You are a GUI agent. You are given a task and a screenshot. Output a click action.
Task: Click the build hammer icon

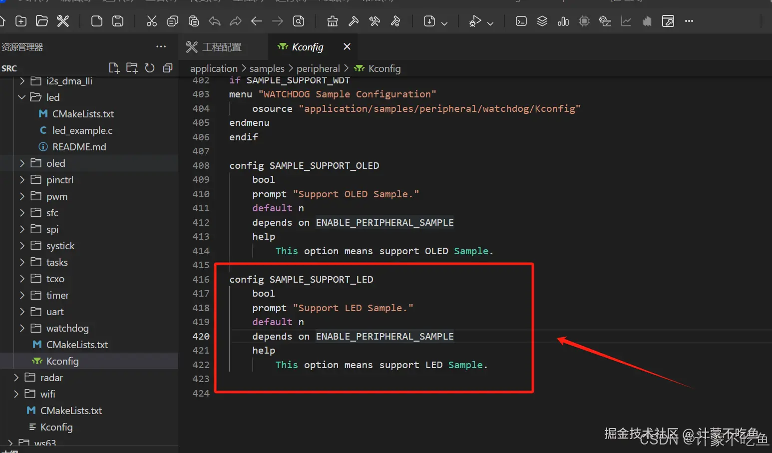(x=354, y=21)
